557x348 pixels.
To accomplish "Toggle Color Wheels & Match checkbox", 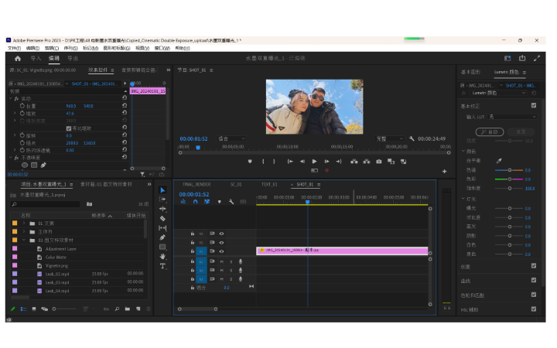I will 534,295.
